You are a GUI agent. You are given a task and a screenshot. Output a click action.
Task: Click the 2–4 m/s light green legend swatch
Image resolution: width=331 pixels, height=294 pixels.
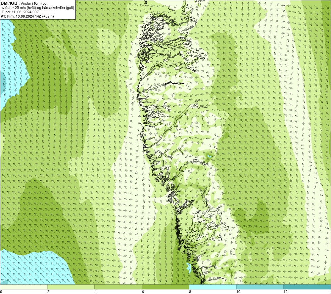71,287
